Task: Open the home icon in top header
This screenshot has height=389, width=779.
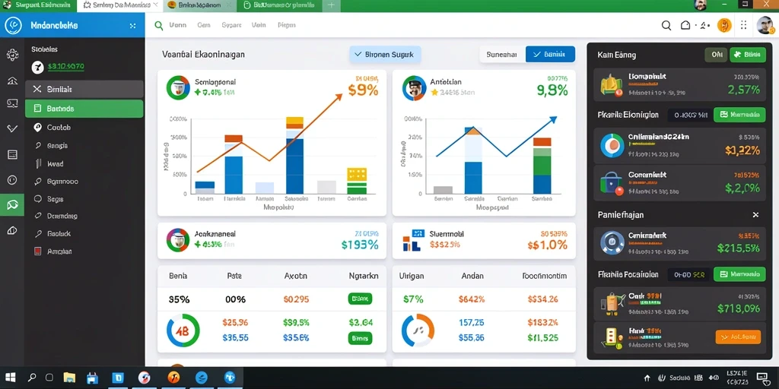Action: 685,25
